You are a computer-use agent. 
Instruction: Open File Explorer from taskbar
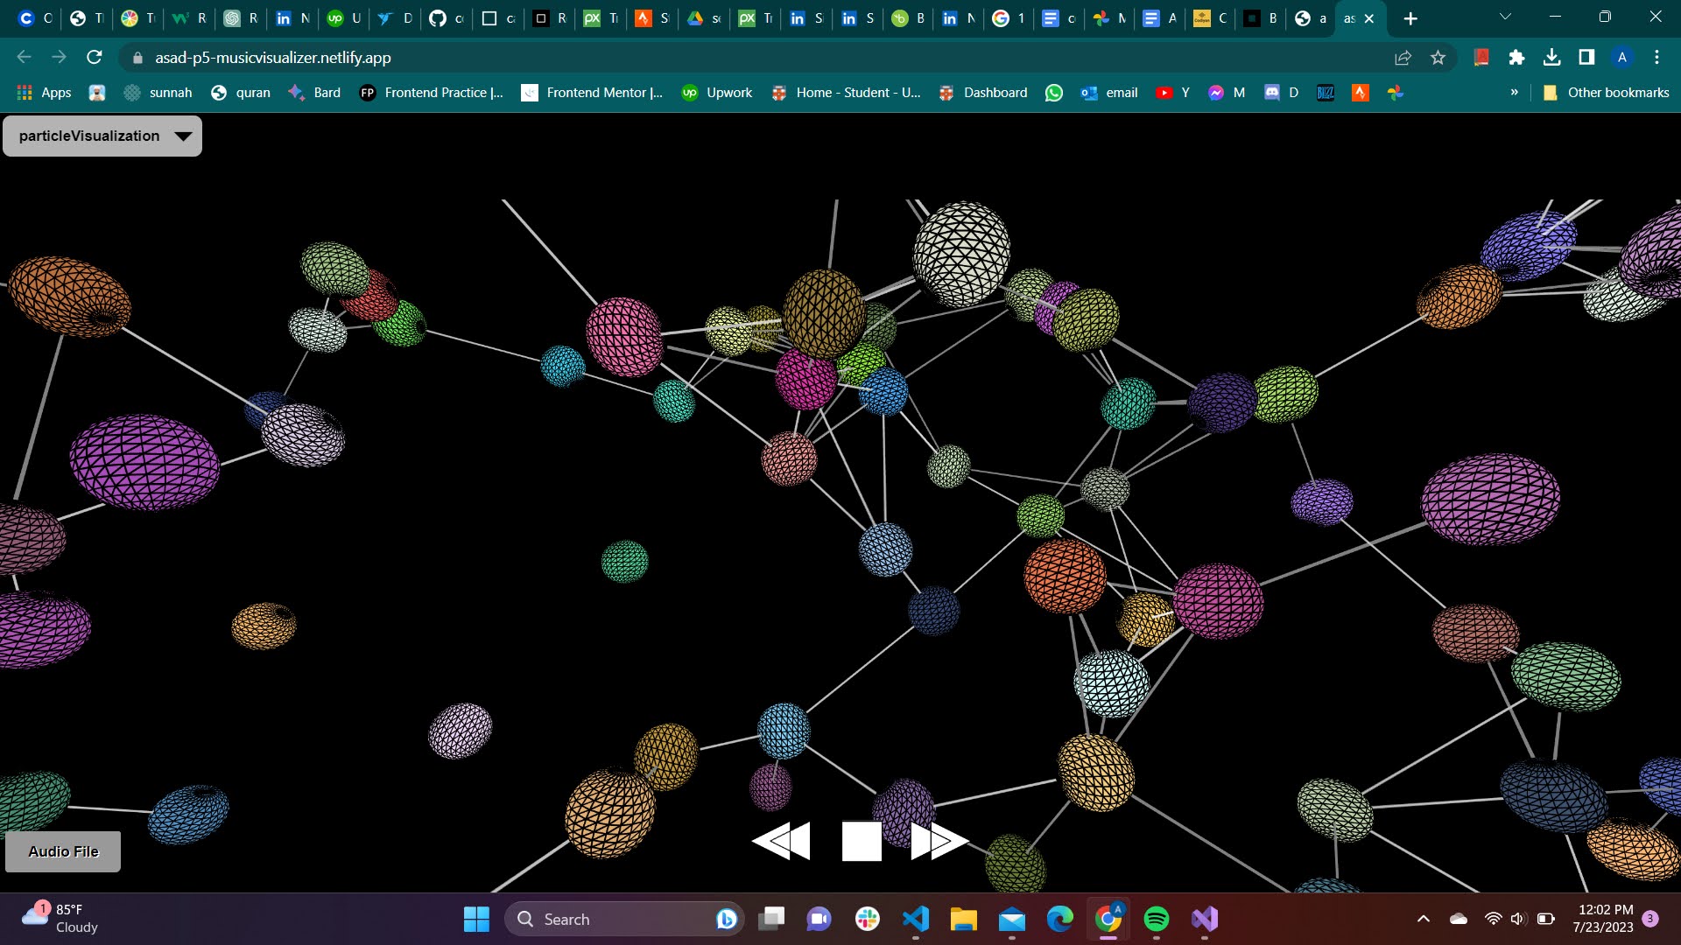(964, 919)
